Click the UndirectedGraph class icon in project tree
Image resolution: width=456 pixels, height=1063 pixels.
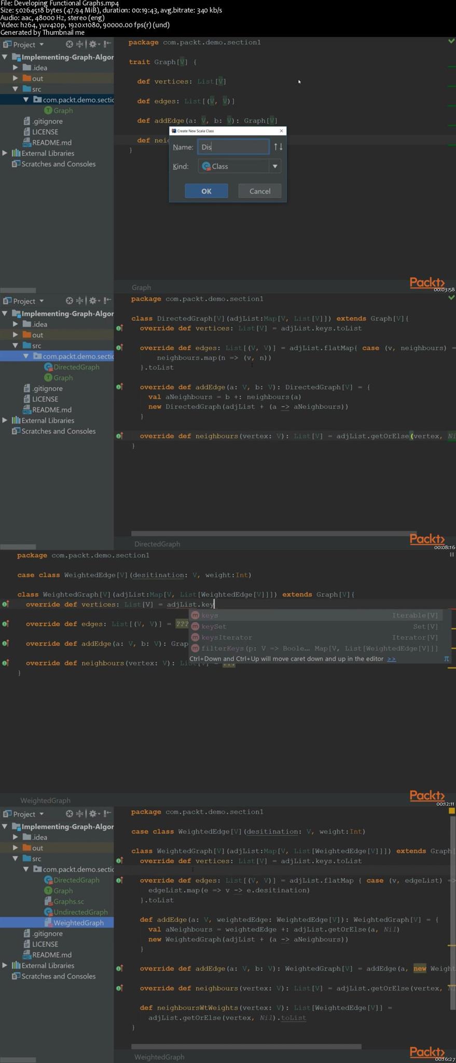click(48, 912)
